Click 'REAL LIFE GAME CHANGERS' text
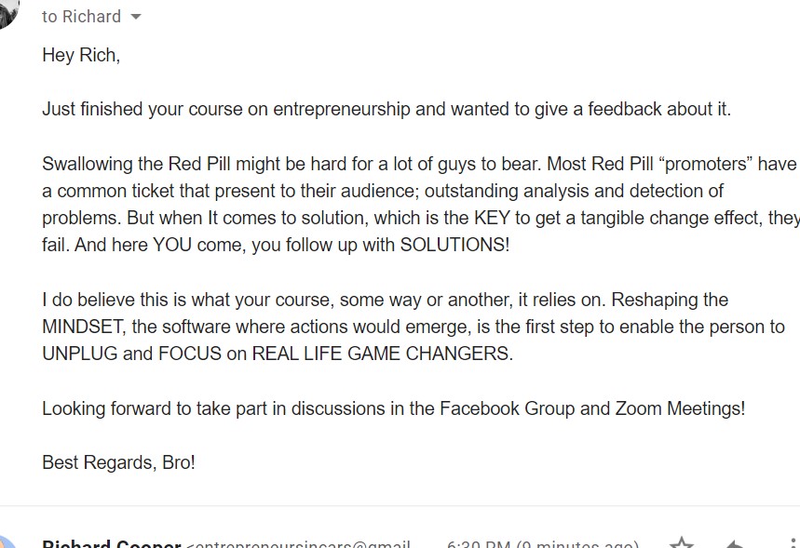 [x=382, y=354]
